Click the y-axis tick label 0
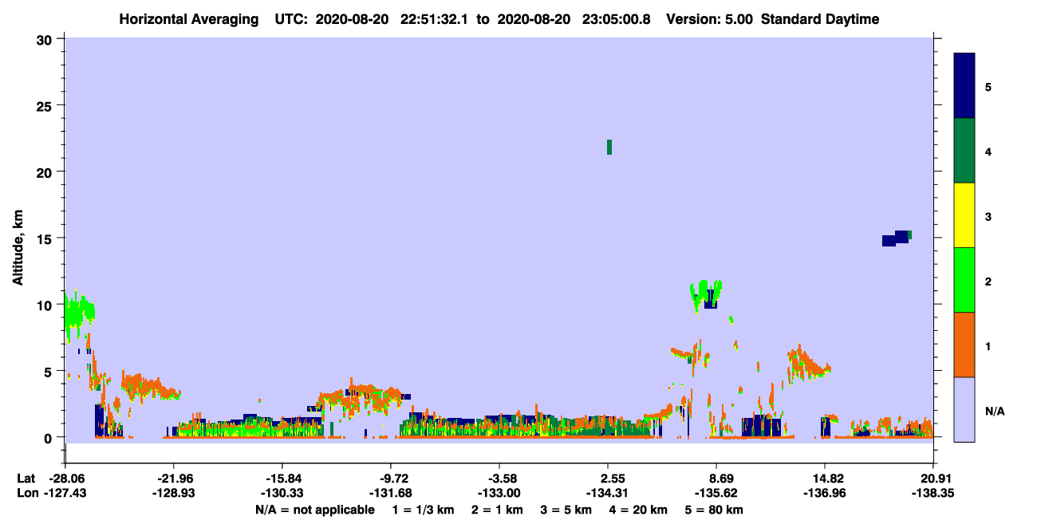 (x=50, y=437)
